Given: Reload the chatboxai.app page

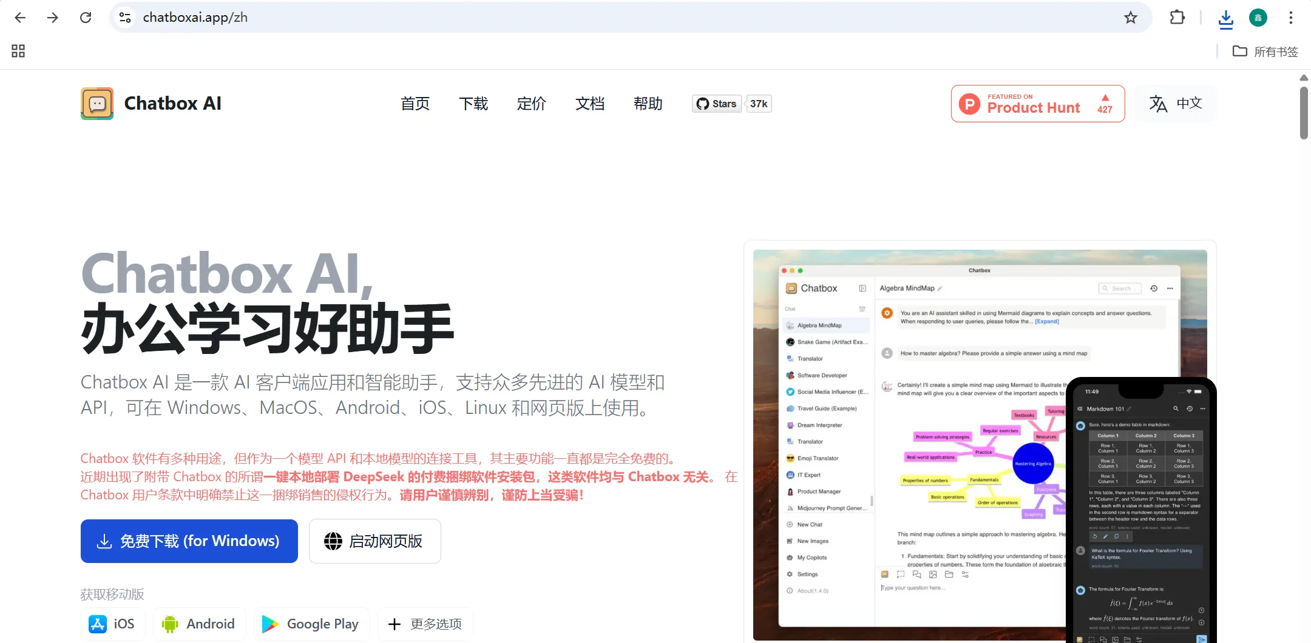Looking at the screenshot, I should tap(86, 18).
